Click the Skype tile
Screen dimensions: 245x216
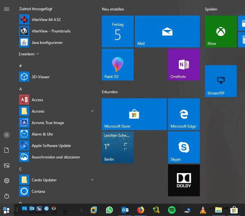click(x=184, y=147)
